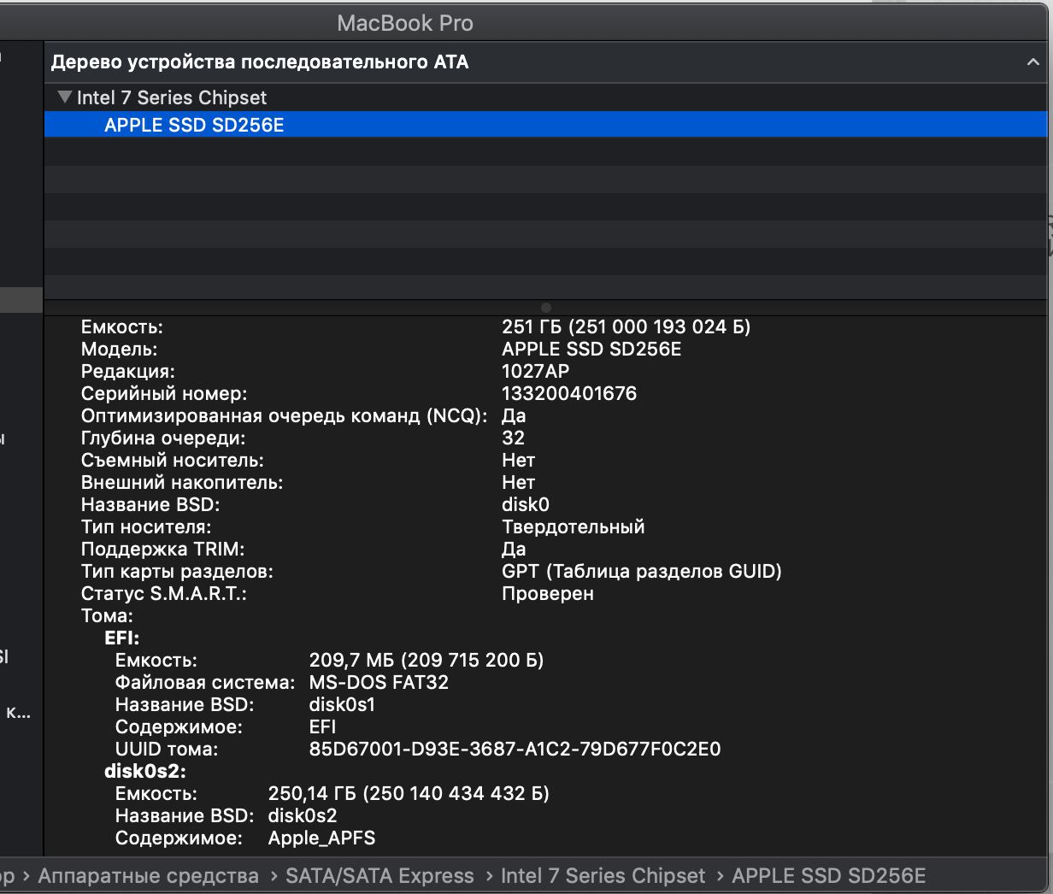Click the 'Оптимизированная очередь команд (NCQ):' label

click(x=285, y=416)
